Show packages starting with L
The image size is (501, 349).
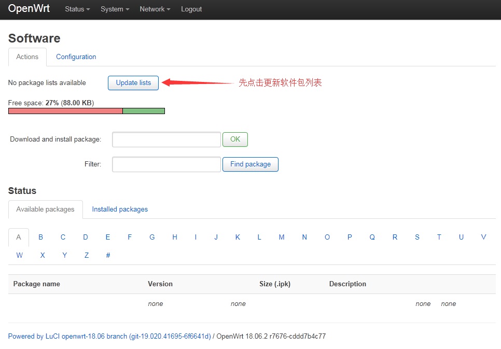[x=259, y=237]
